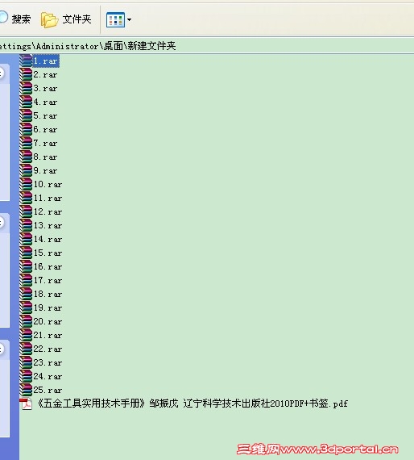Image resolution: width=414 pixels, height=460 pixels.
Task: Select the icon of 11.rar
Action: pos(26,198)
